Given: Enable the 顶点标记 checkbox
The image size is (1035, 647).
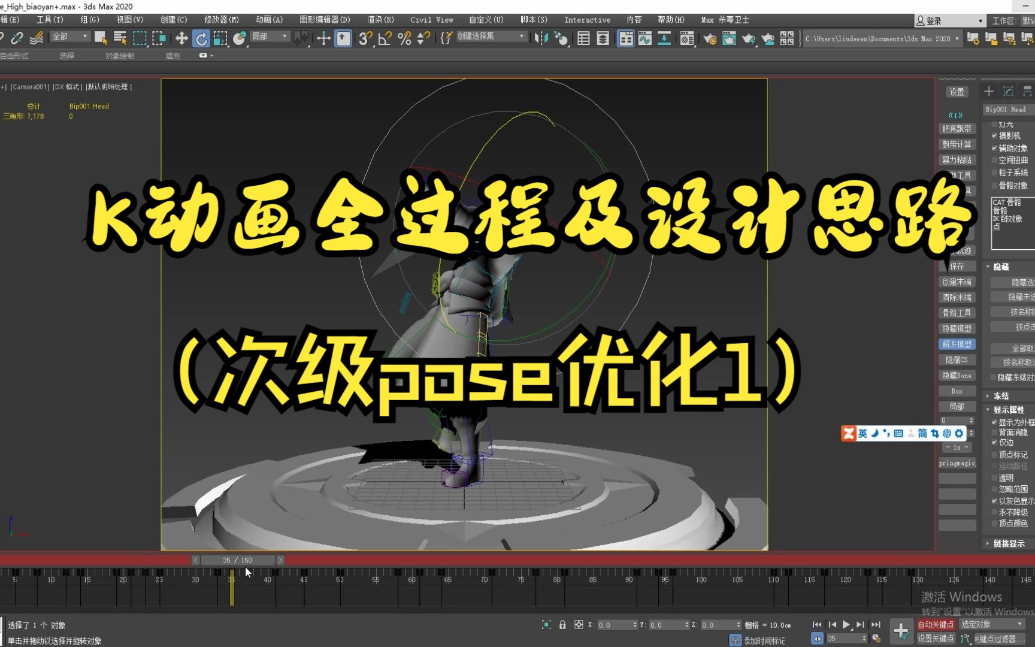Looking at the screenshot, I should (x=994, y=455).
